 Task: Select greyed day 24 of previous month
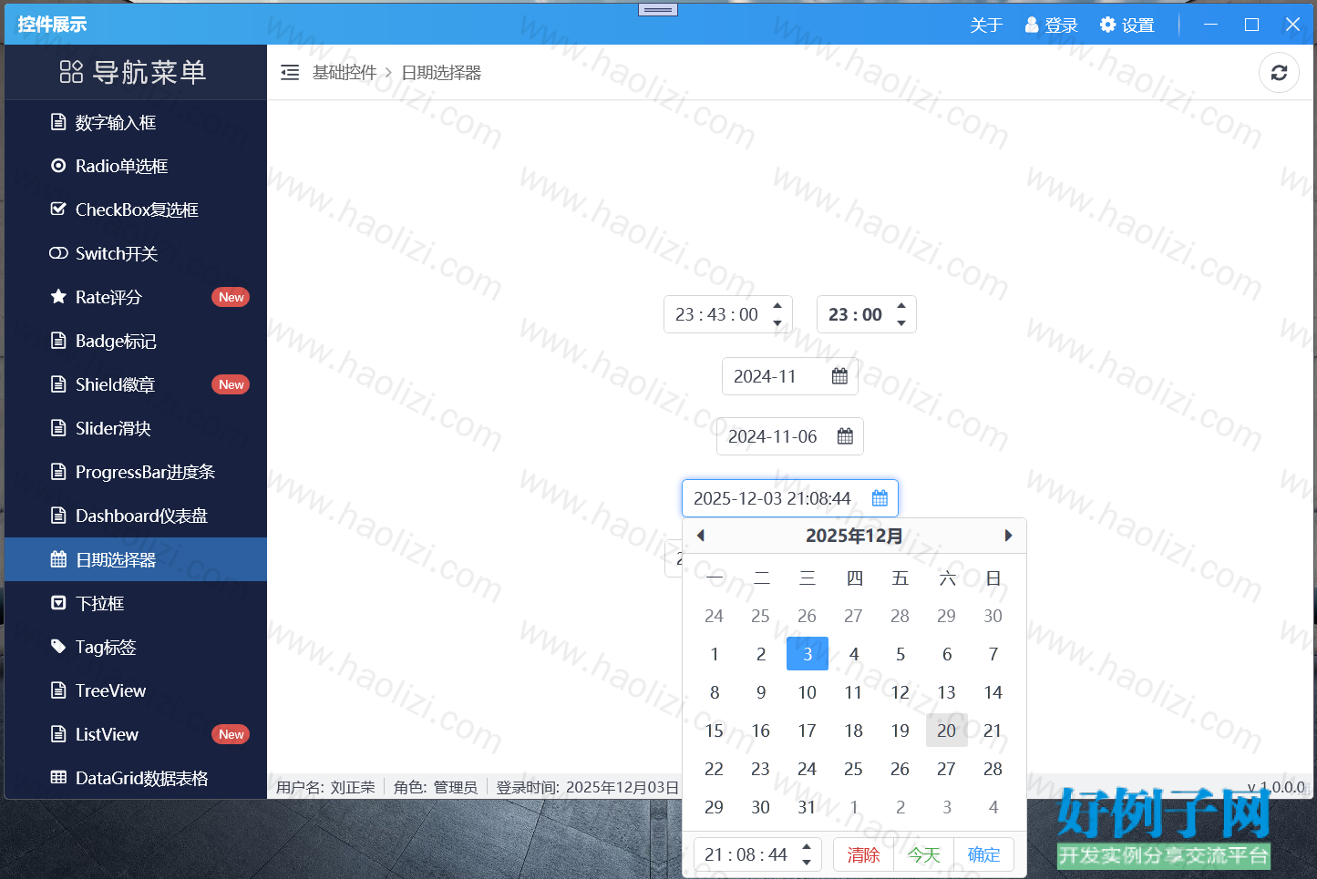(715, 616)
